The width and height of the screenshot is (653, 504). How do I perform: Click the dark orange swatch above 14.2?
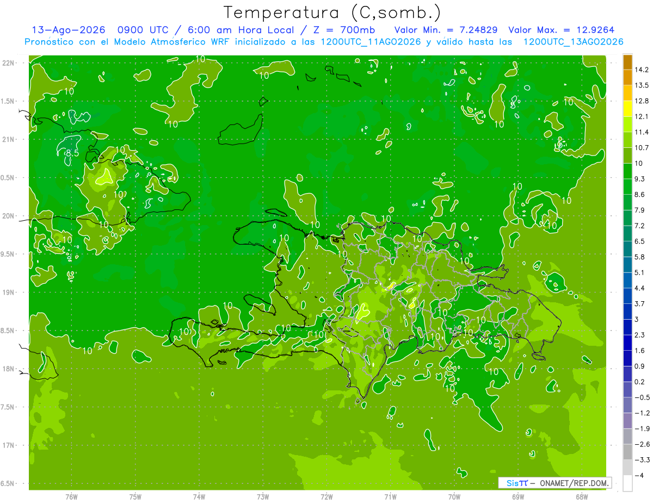[627, 62]
